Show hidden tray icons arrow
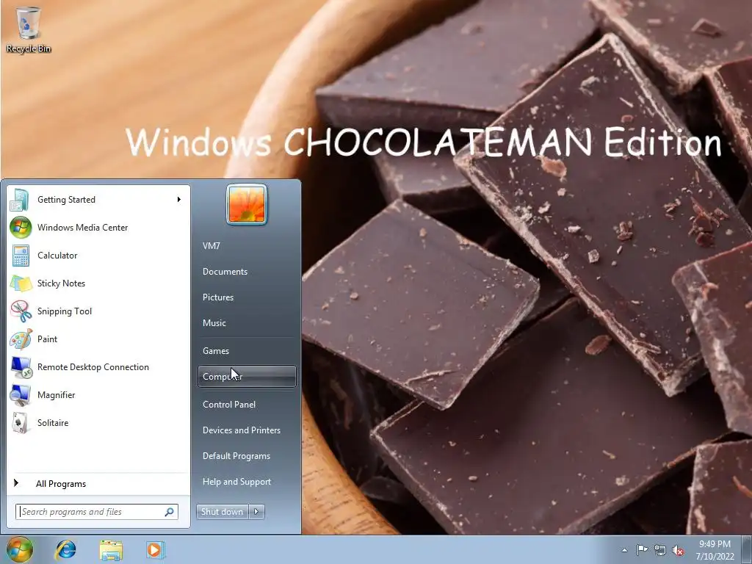Image resolution: width=752 pixels, height=564 pixels. click(x=624, y=550)
